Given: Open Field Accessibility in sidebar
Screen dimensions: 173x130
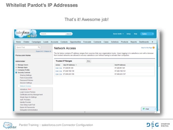Looking at the screenshot, I should (26, 78).
